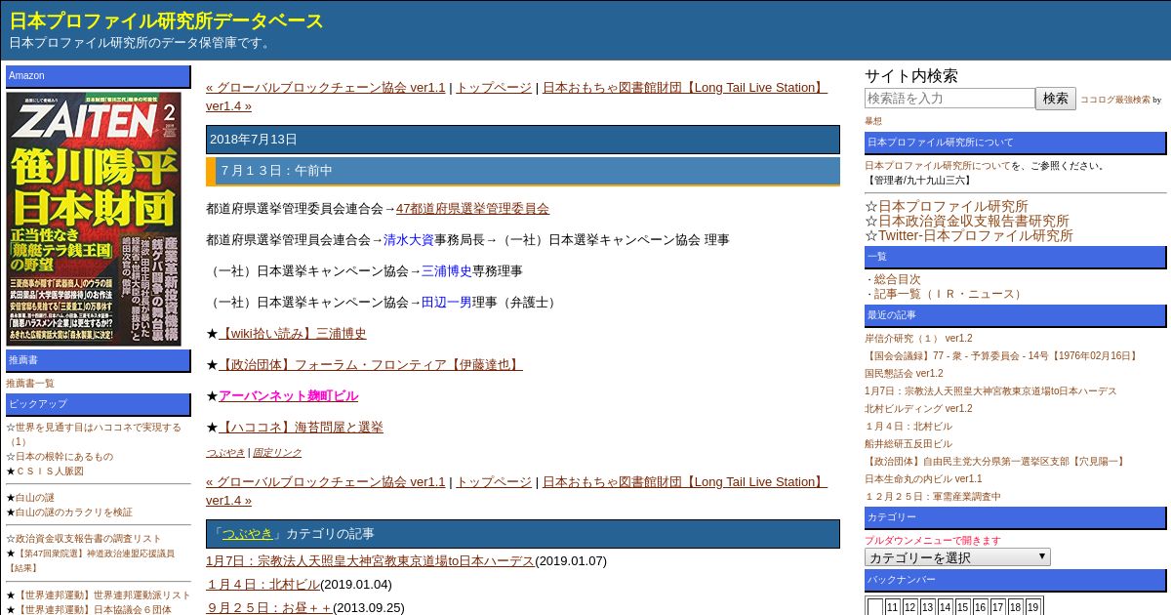Image resolution: width=1171 pixels, height=615 pixels.
Task: Open recent post 北村ビルディング ver1.2
Action: coord(918,408)
